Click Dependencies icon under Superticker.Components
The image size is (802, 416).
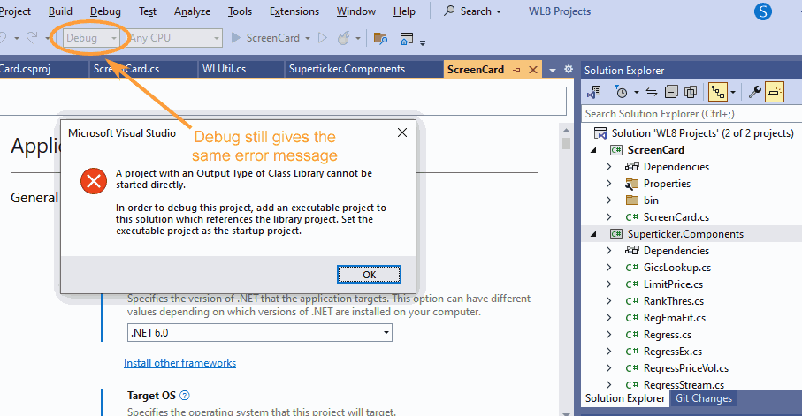pos(632,251)
